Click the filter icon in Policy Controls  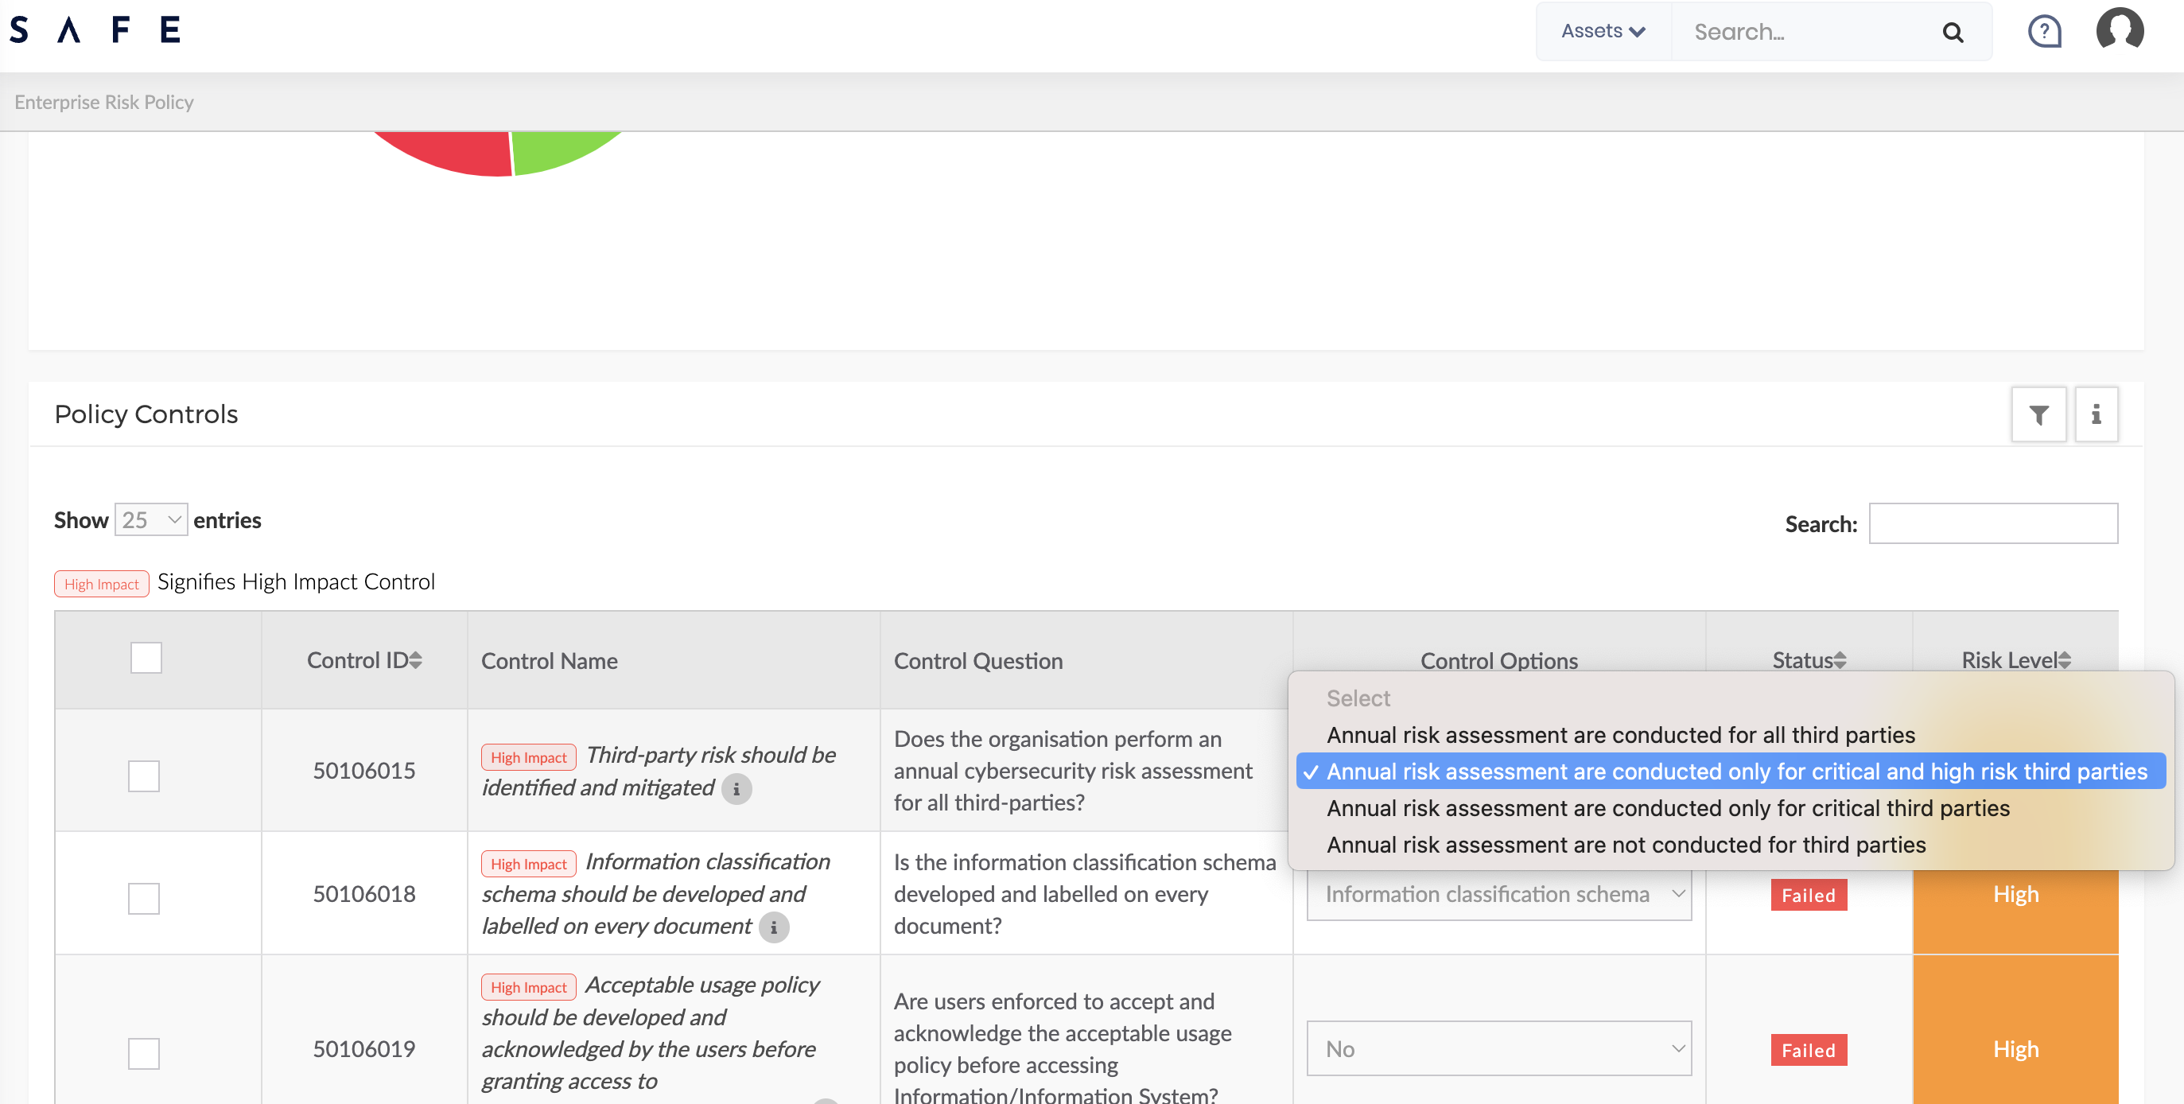click(x=2039, y=414)
